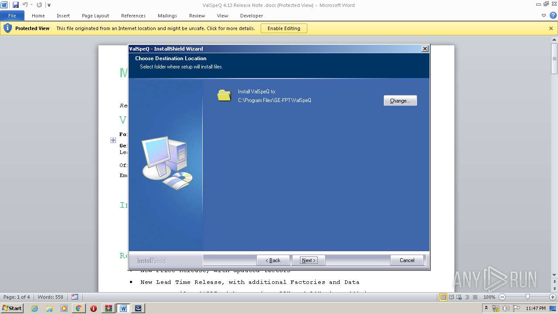
Task: Click the Redo/Repeat icon in Quick Access Toolbar
Action: click(39, 5)
